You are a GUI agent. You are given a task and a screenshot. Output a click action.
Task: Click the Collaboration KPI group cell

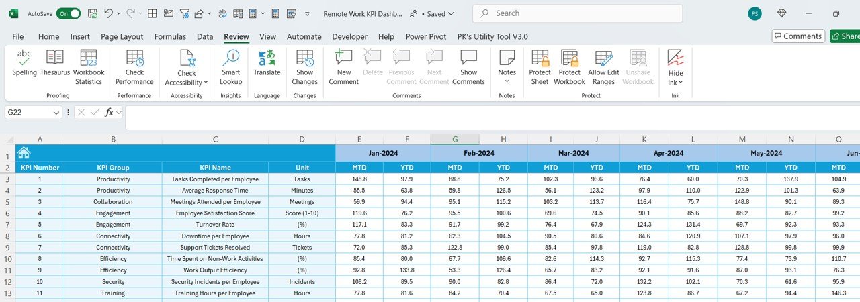113,202
